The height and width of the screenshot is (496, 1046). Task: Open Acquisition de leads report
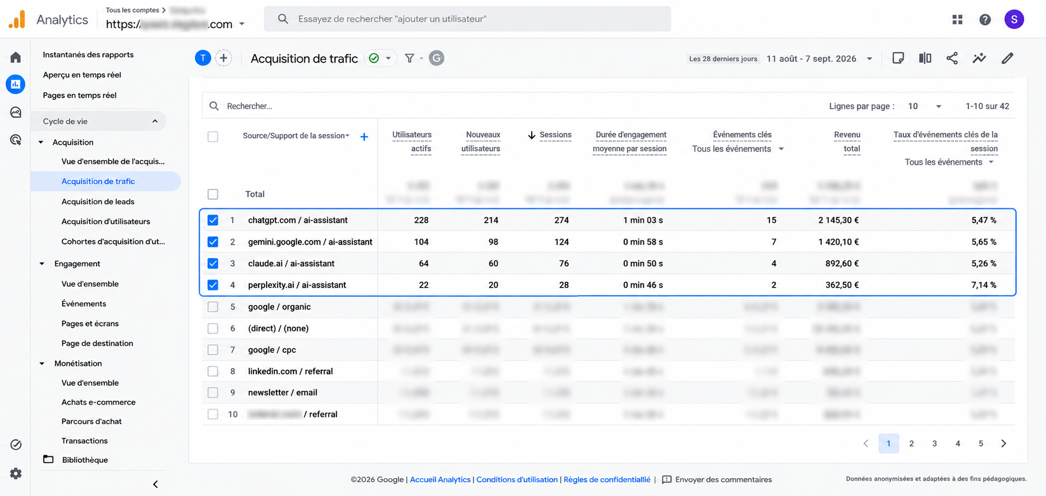(x=98, y=201)
